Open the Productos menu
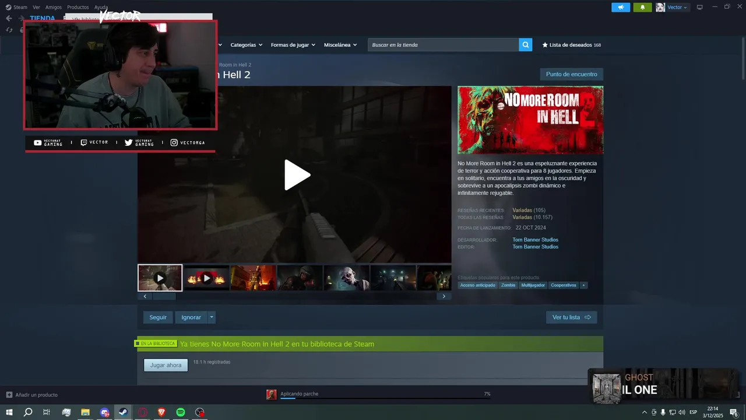 coord(78,7)
